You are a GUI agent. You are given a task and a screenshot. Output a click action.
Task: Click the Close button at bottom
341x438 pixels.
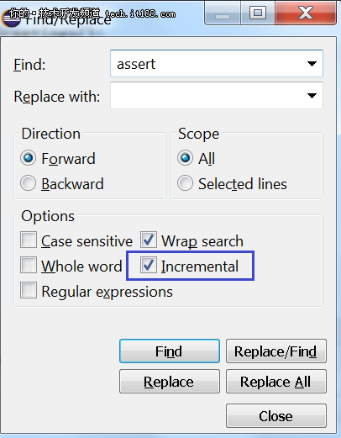point(276,416)
